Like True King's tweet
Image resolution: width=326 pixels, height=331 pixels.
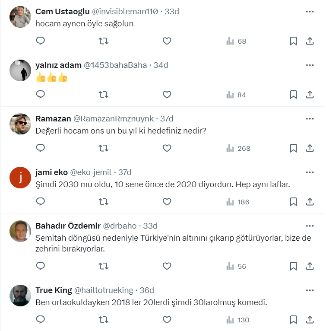tap(167, 320)
